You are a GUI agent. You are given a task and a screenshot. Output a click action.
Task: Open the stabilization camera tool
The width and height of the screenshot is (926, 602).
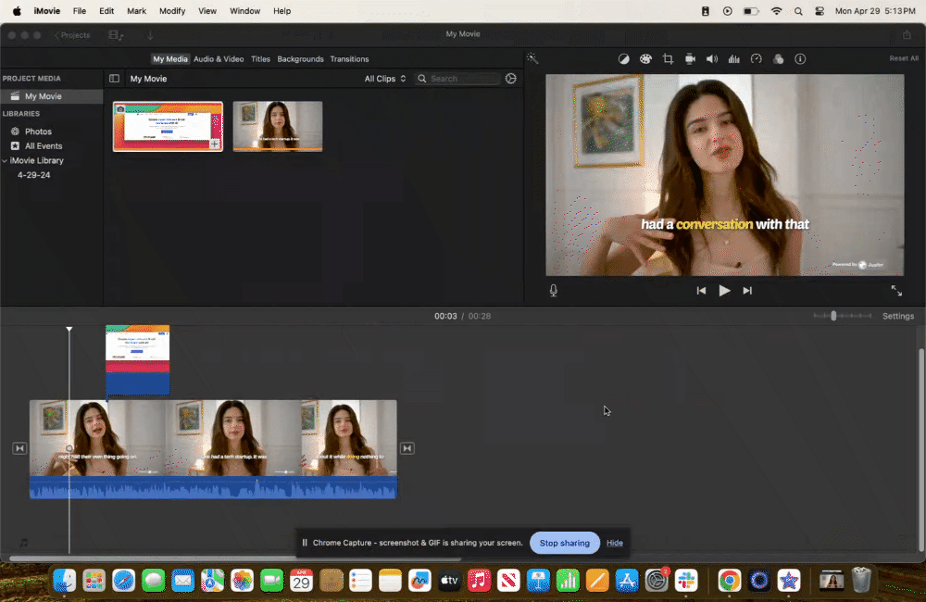690,59
